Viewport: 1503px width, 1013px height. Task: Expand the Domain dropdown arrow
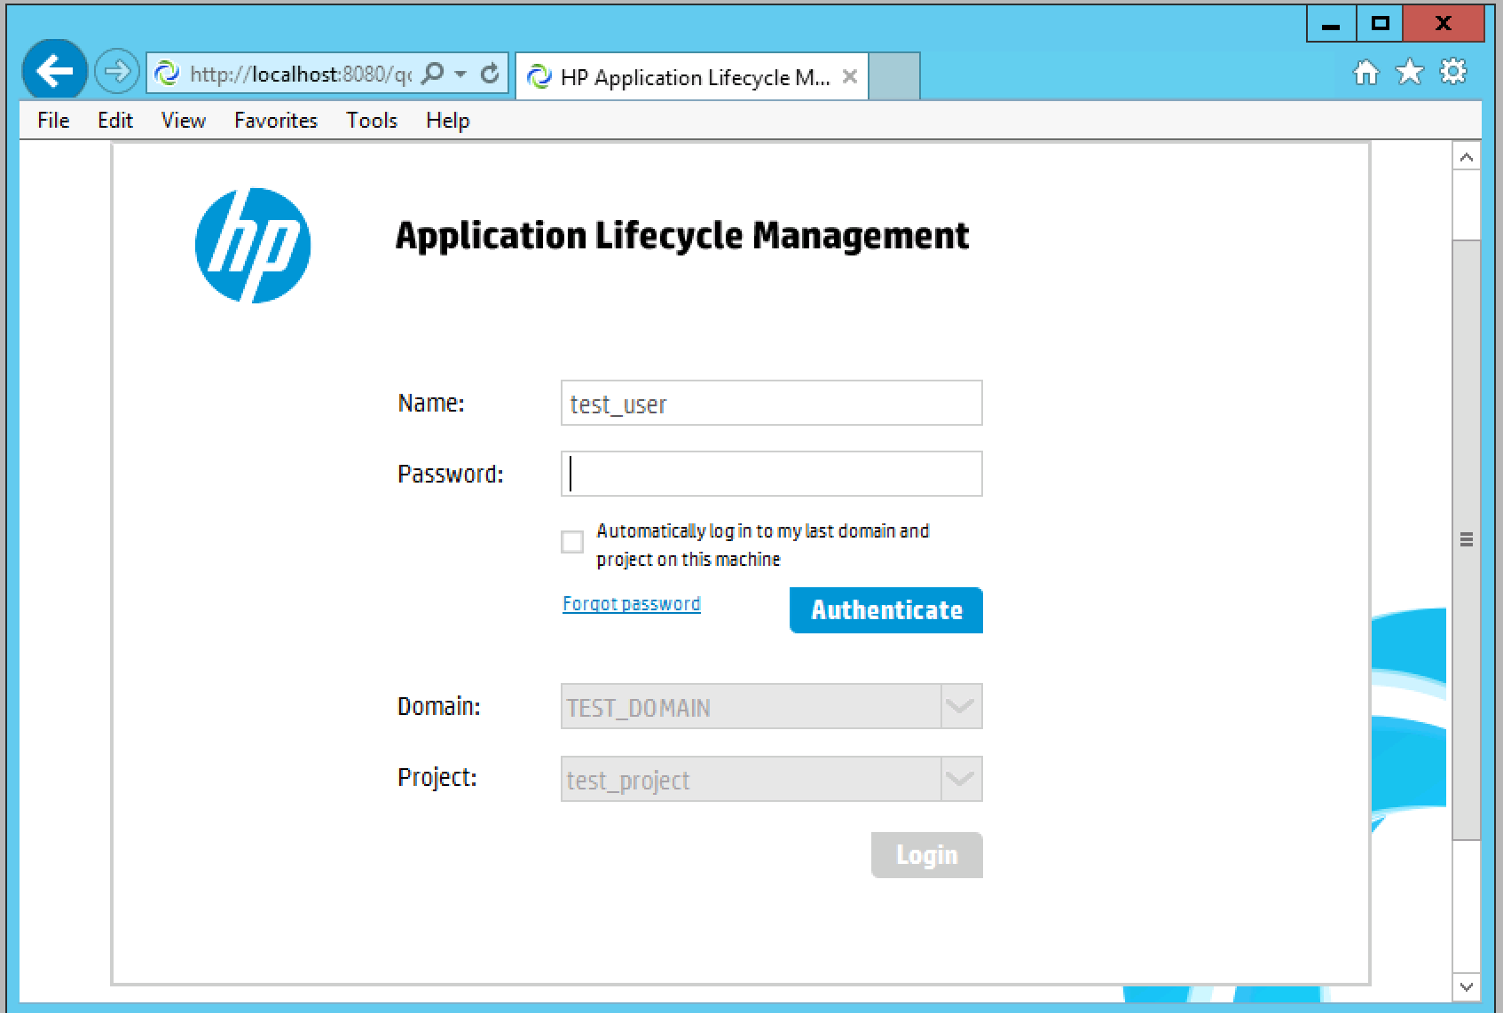click(961, 707)
